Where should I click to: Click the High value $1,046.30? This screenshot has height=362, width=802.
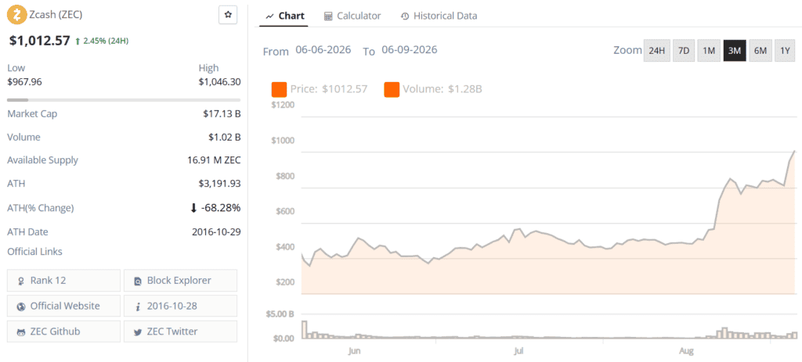pos(219,81)
